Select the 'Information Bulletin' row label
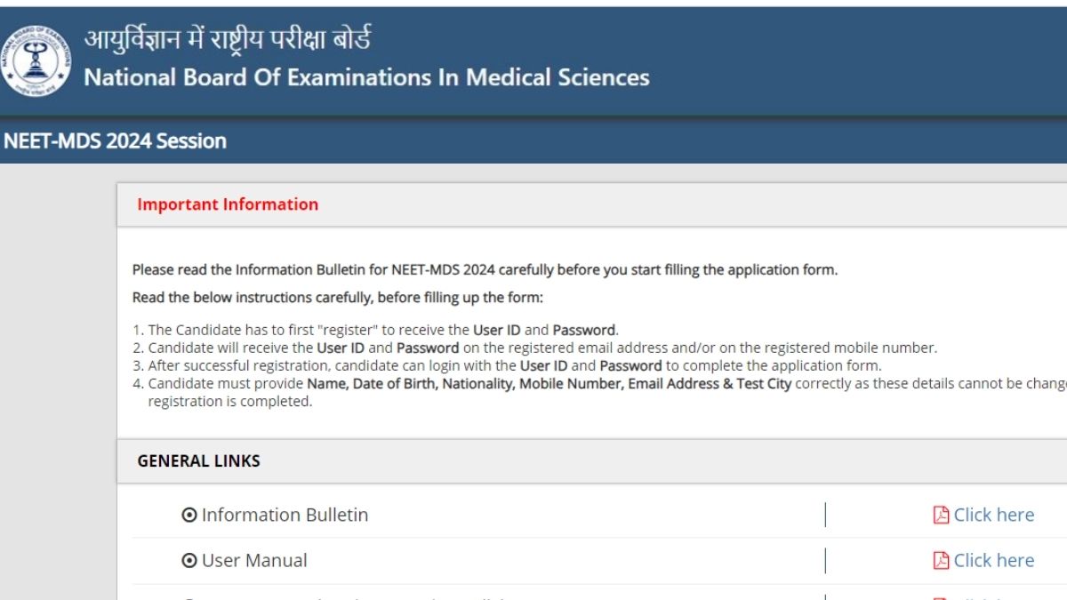Screen dimensions: 1067x600 tap(285, 516)
